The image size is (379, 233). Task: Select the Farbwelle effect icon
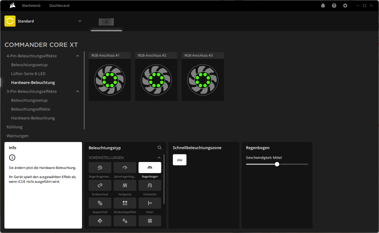[150, 185]
